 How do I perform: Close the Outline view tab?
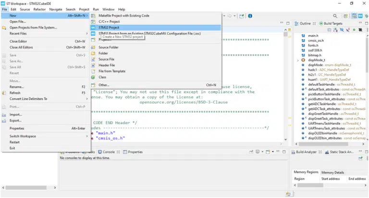click(314, 23)
